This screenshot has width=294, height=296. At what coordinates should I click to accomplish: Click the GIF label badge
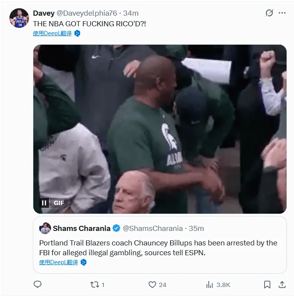click(59, 203)
